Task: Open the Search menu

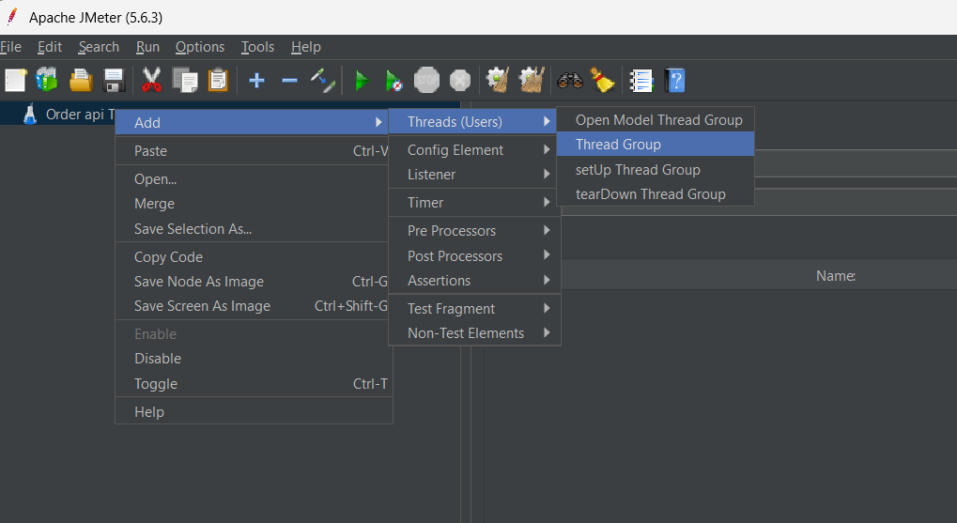Action: [x=99, y=47]
